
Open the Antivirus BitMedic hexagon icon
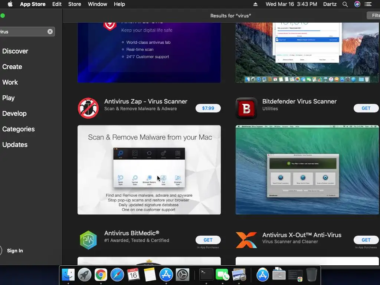[88, 240]
